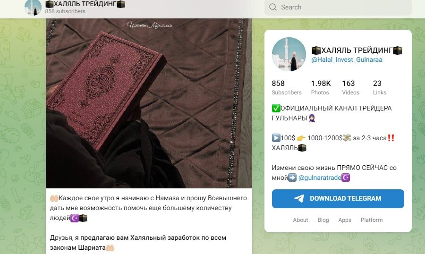Open the About footer link
The image size is (425, 254).
point(300,220)
